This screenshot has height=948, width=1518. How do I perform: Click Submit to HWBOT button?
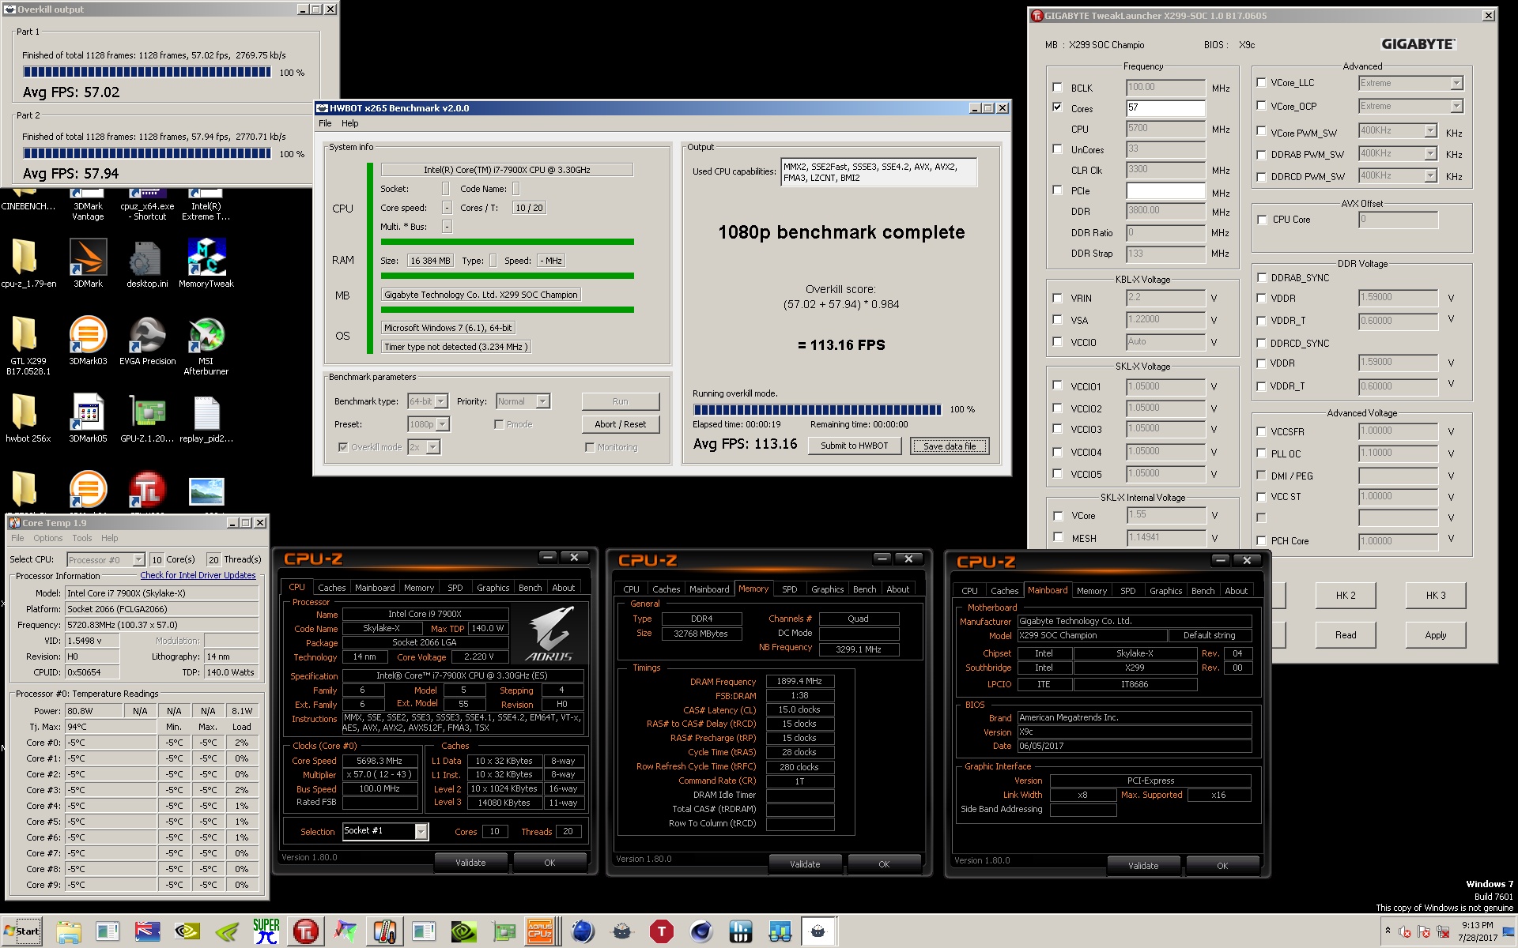[854, 446]
